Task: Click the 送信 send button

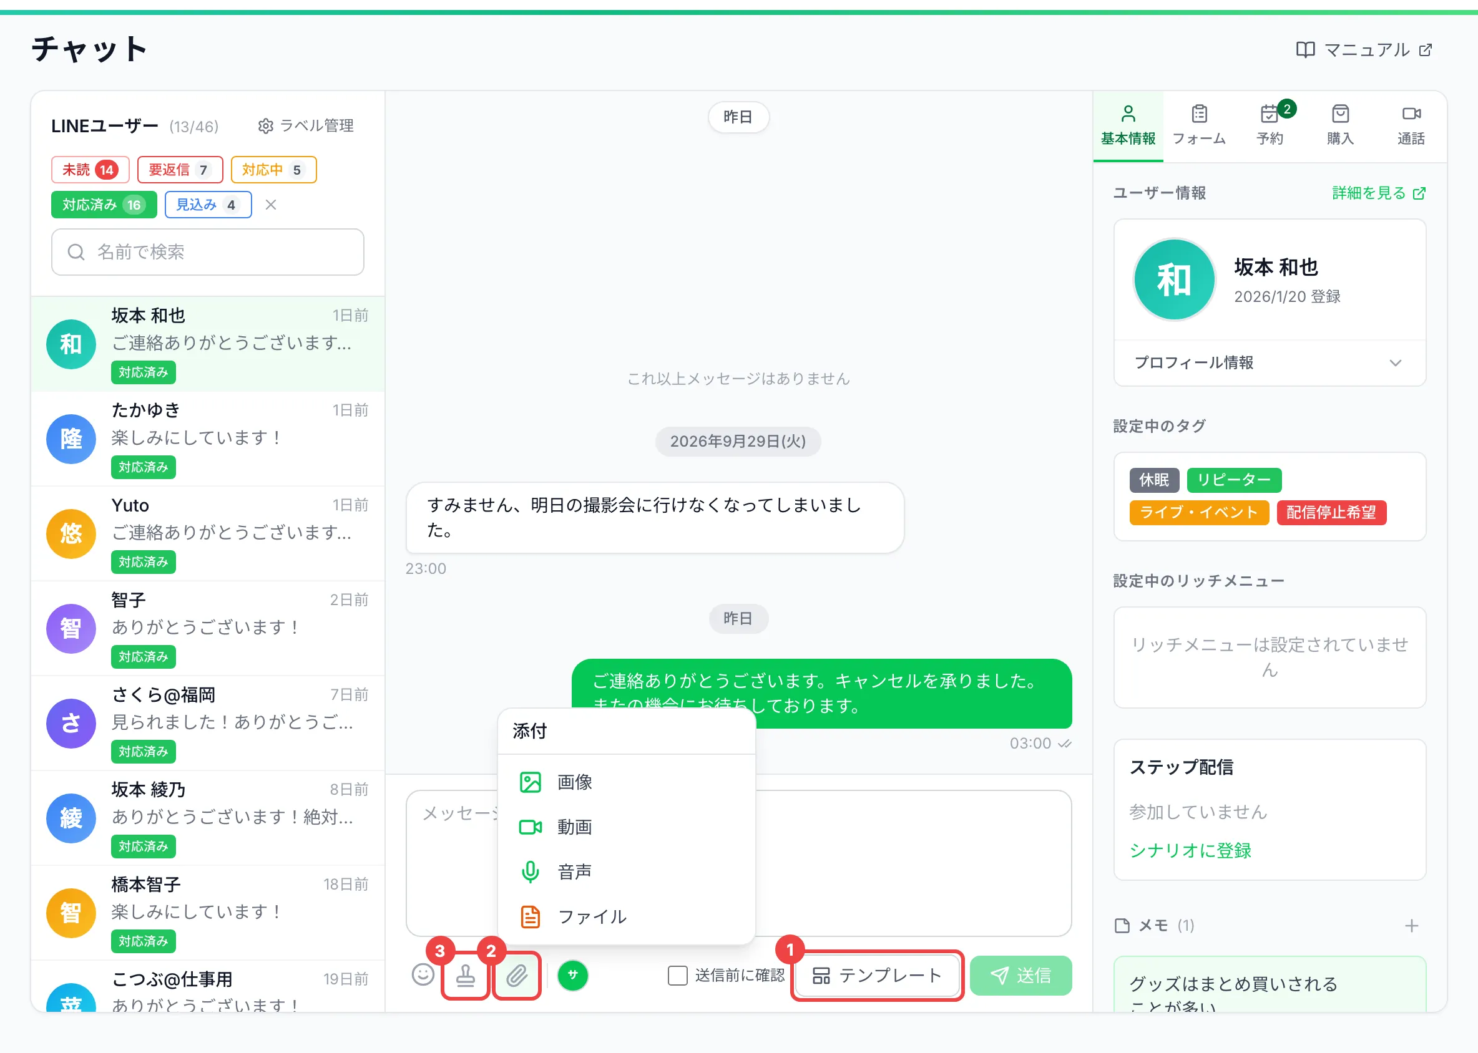Action: click(1020, 975)
